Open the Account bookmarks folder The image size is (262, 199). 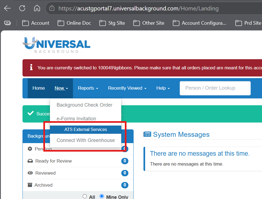(36, 23)
